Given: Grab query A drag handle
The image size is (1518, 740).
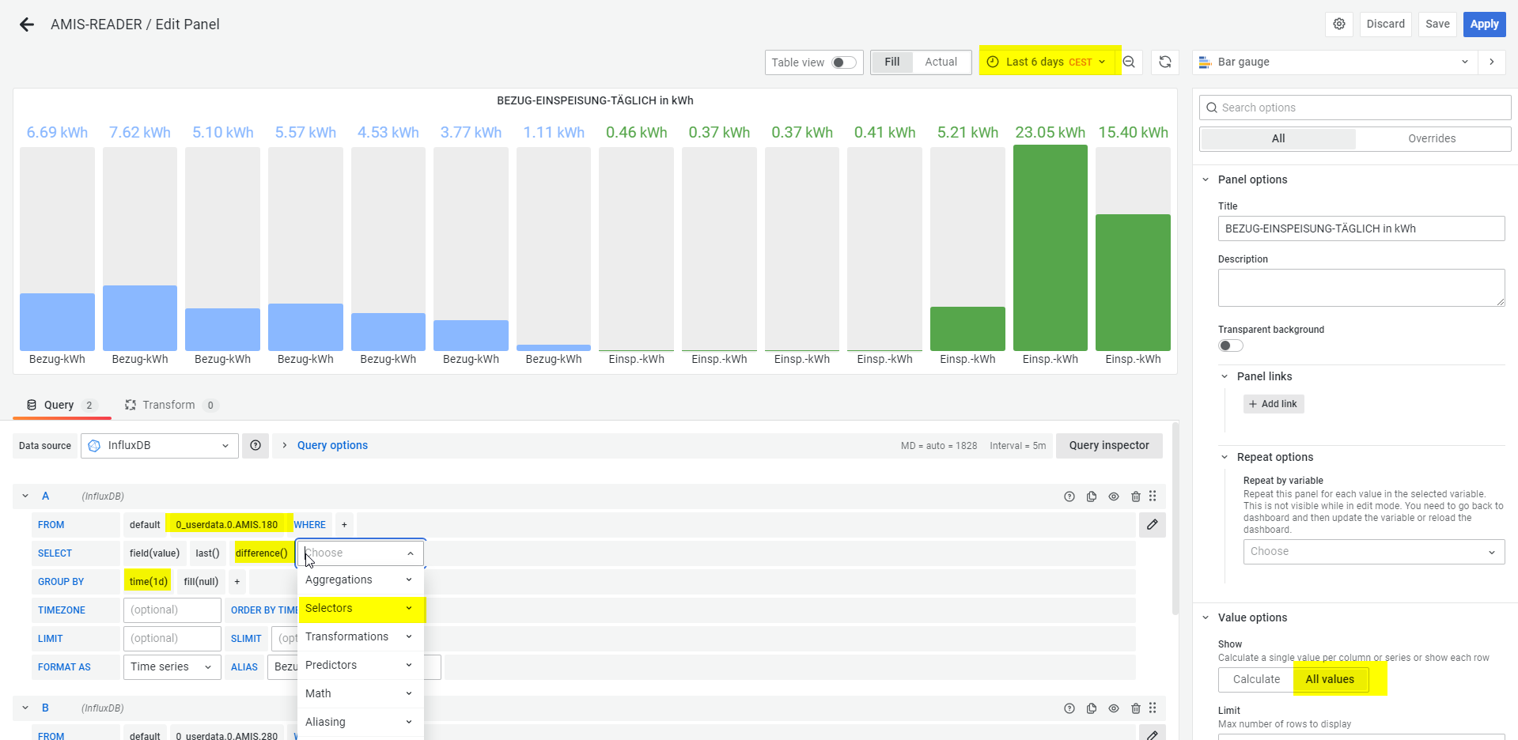Looking at the screenshot, I should (x=1153, y=496).
